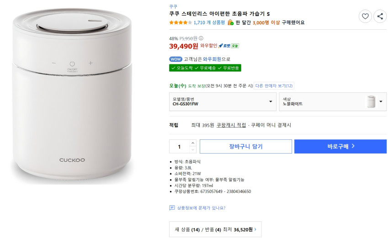This screenshot has height=239, width=388.
Task: Click the 쿠쿠 brand link
Action: point(173,6)
